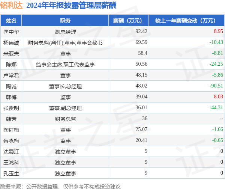Screen dimensions: 225x190
Task: Click salary value 9 for 王鸿科
Action: 146,162
